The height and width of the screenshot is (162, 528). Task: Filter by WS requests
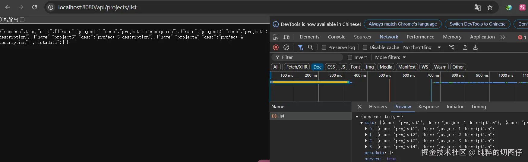(x=425, y=67)
